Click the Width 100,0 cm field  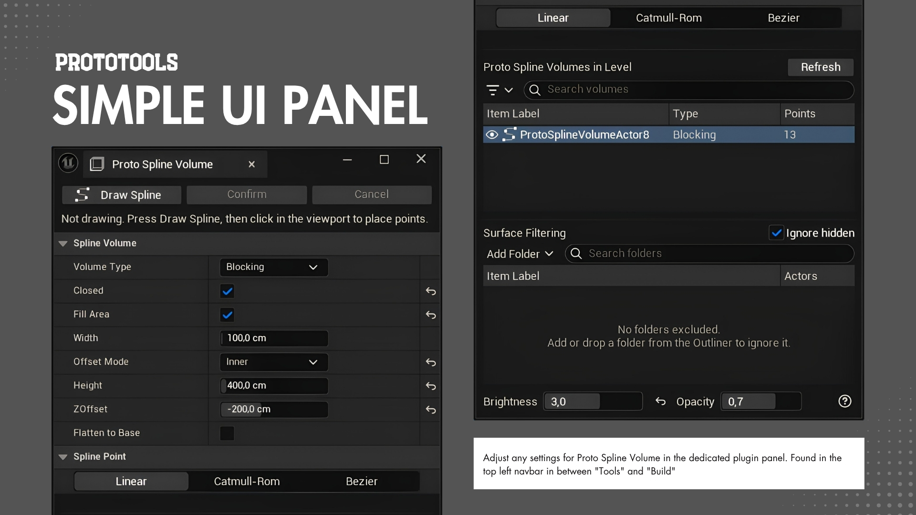coord(274,338)
